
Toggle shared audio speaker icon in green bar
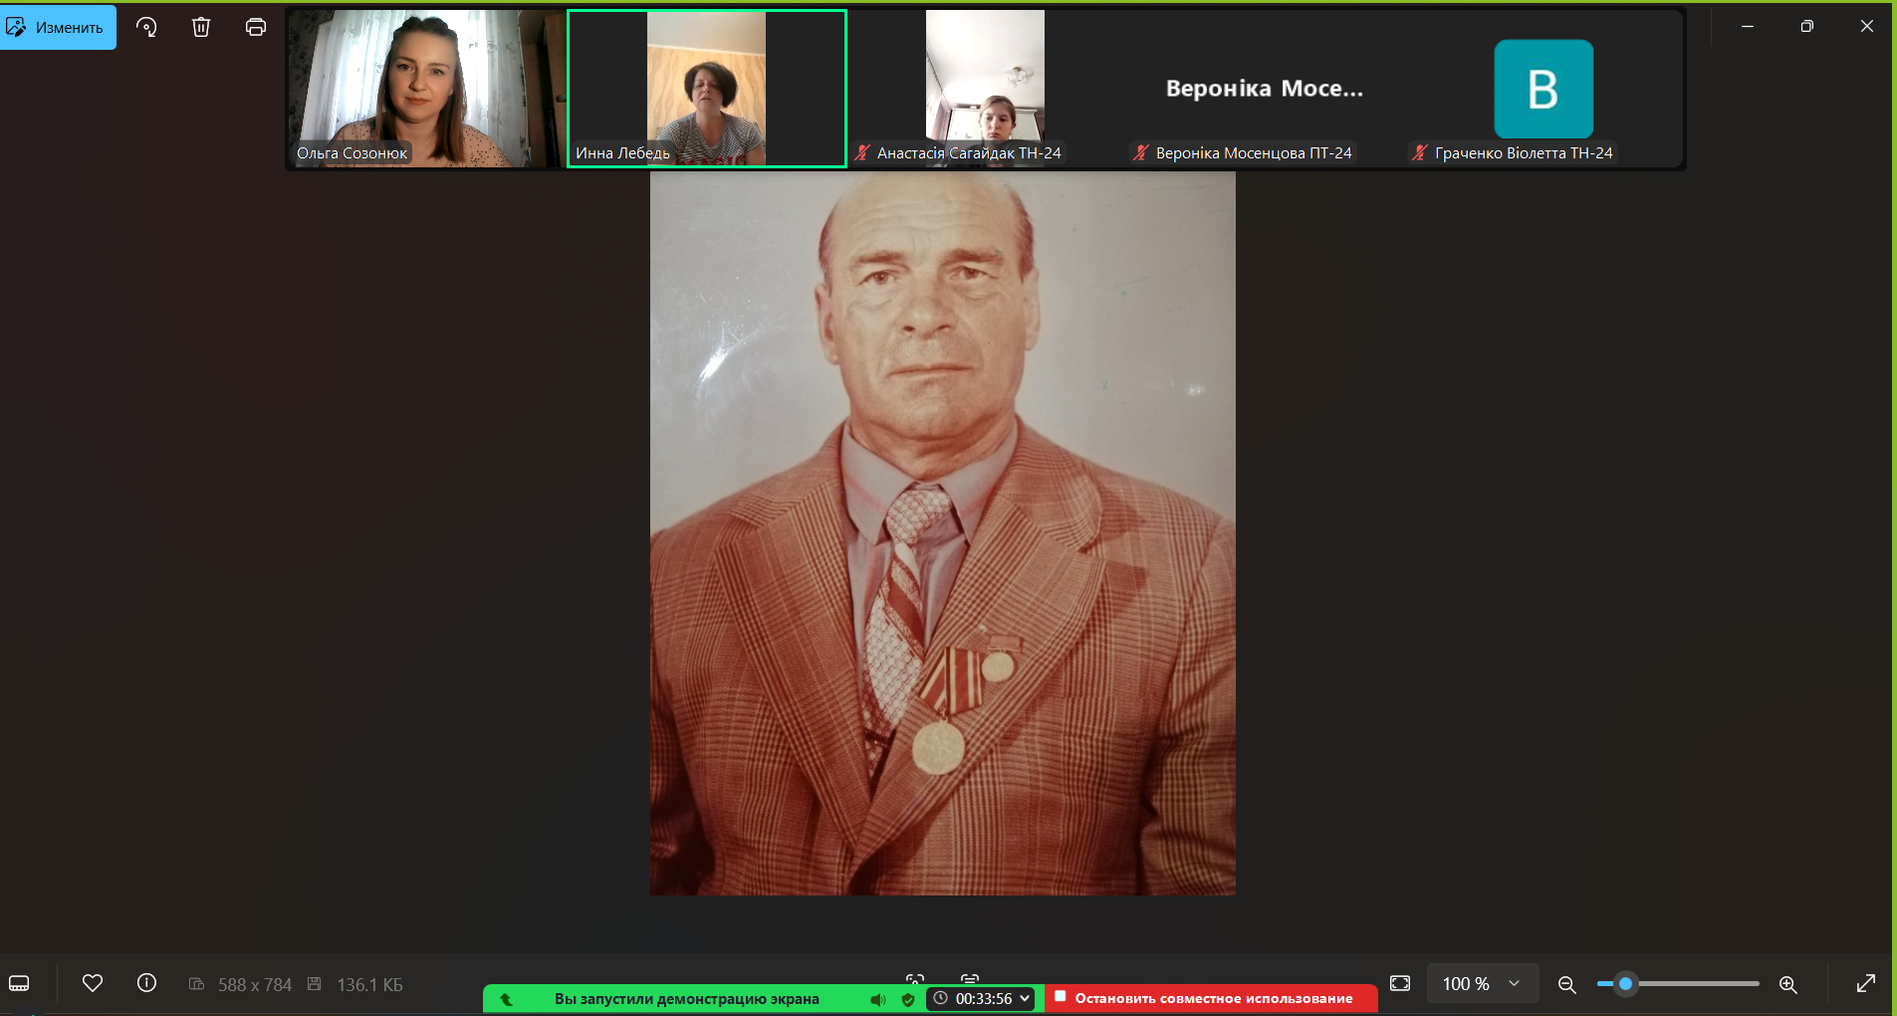pos(877,999)
